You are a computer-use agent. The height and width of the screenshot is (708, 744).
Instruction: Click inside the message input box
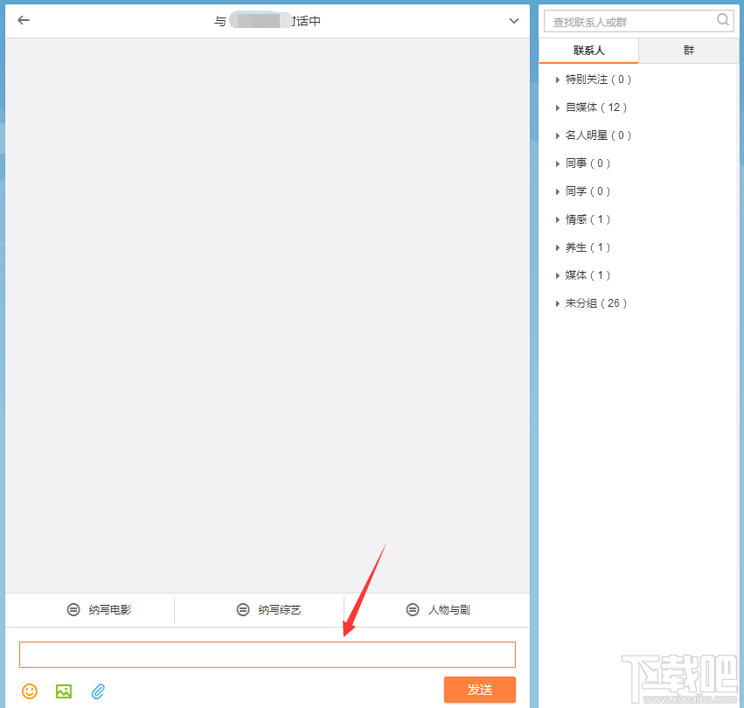267,653
